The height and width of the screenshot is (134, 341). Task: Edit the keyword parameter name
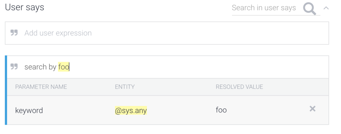coord(29,111)
